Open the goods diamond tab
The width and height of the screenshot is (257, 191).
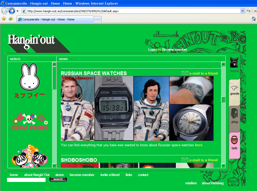coord(234,90)
